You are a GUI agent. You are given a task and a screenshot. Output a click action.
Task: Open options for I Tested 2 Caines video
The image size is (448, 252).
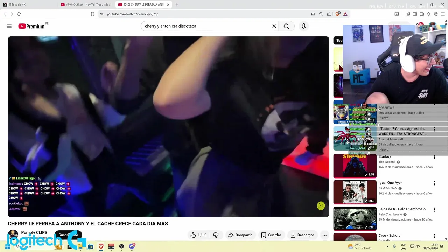(x=434, y=129)
